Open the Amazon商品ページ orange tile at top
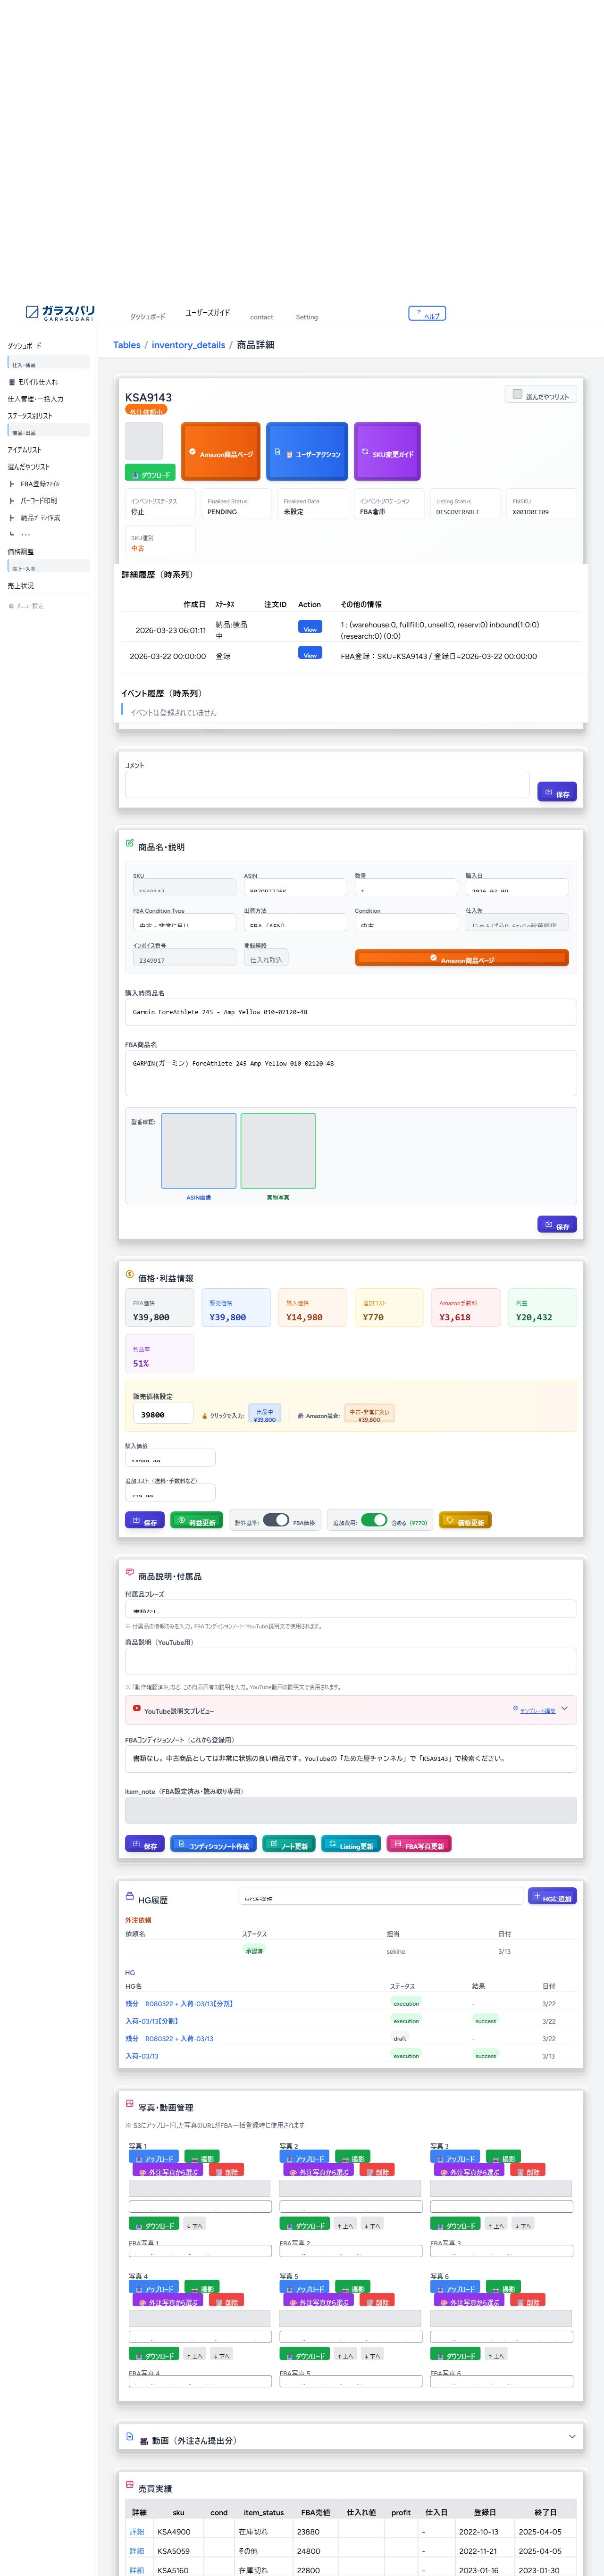 (x=220, y=452)
